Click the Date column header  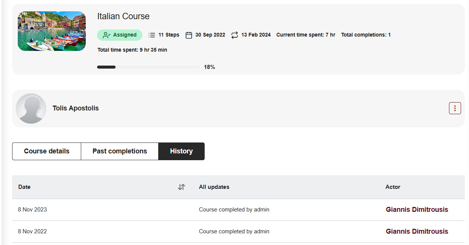click(x=24, y=187)
